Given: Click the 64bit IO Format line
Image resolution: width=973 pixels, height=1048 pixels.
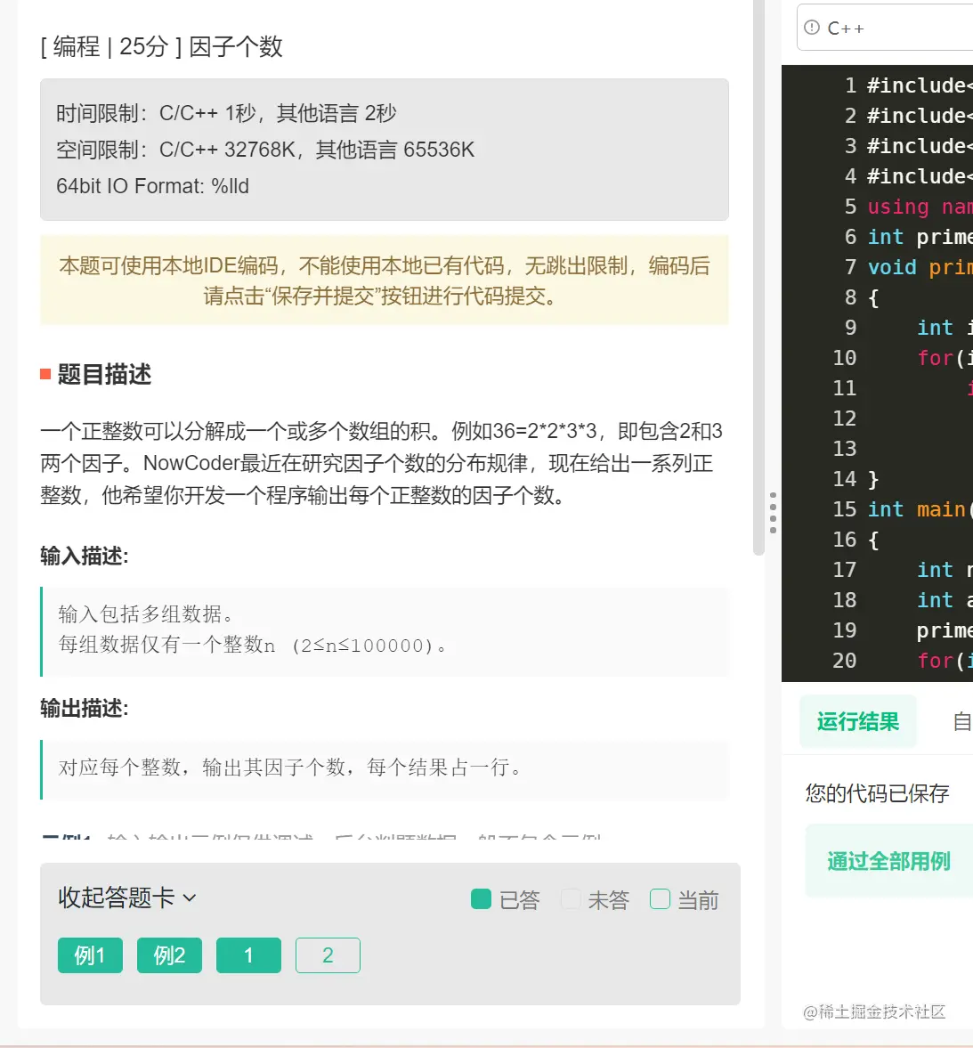Looking at the screenshot, I should pos(152,186).
